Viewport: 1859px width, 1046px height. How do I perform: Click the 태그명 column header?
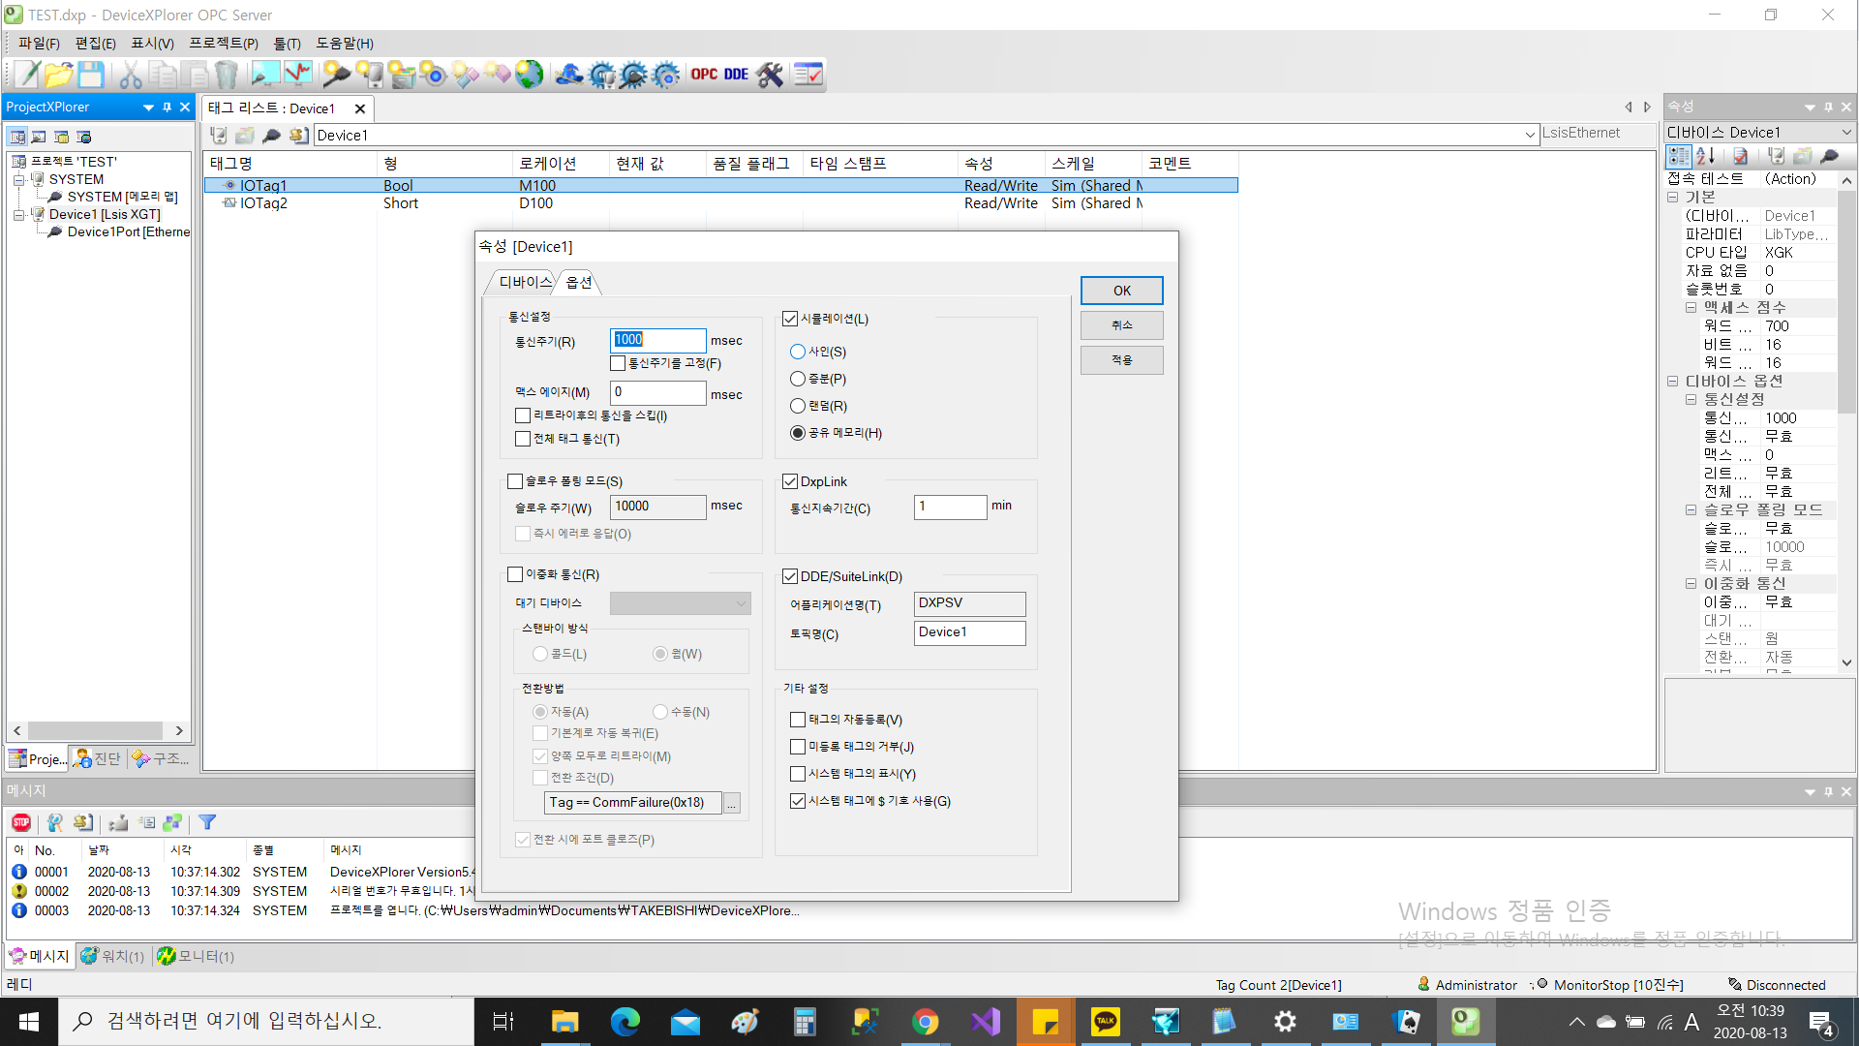[x=290, y=164]
